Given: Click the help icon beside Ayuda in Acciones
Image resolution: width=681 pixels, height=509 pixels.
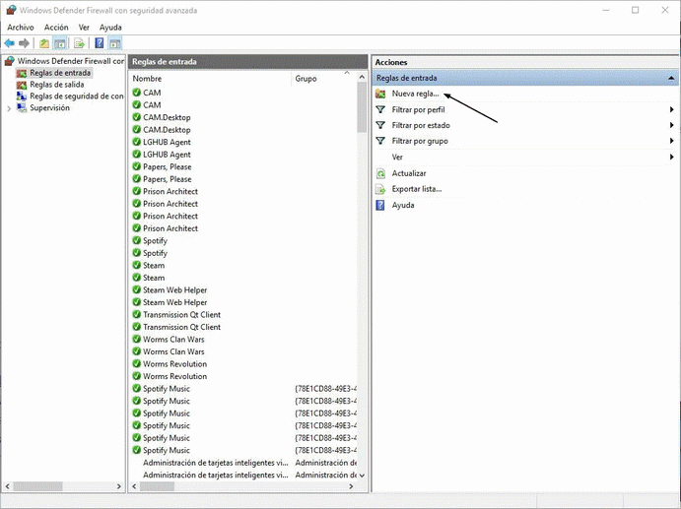Looking at the screenshot, I should coord(380,205).
